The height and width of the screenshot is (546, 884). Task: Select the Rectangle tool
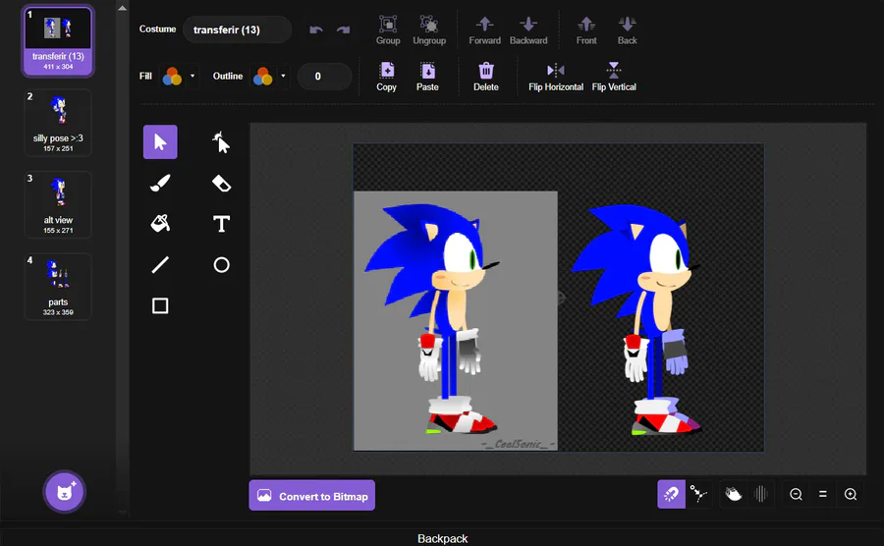[160, 306]
